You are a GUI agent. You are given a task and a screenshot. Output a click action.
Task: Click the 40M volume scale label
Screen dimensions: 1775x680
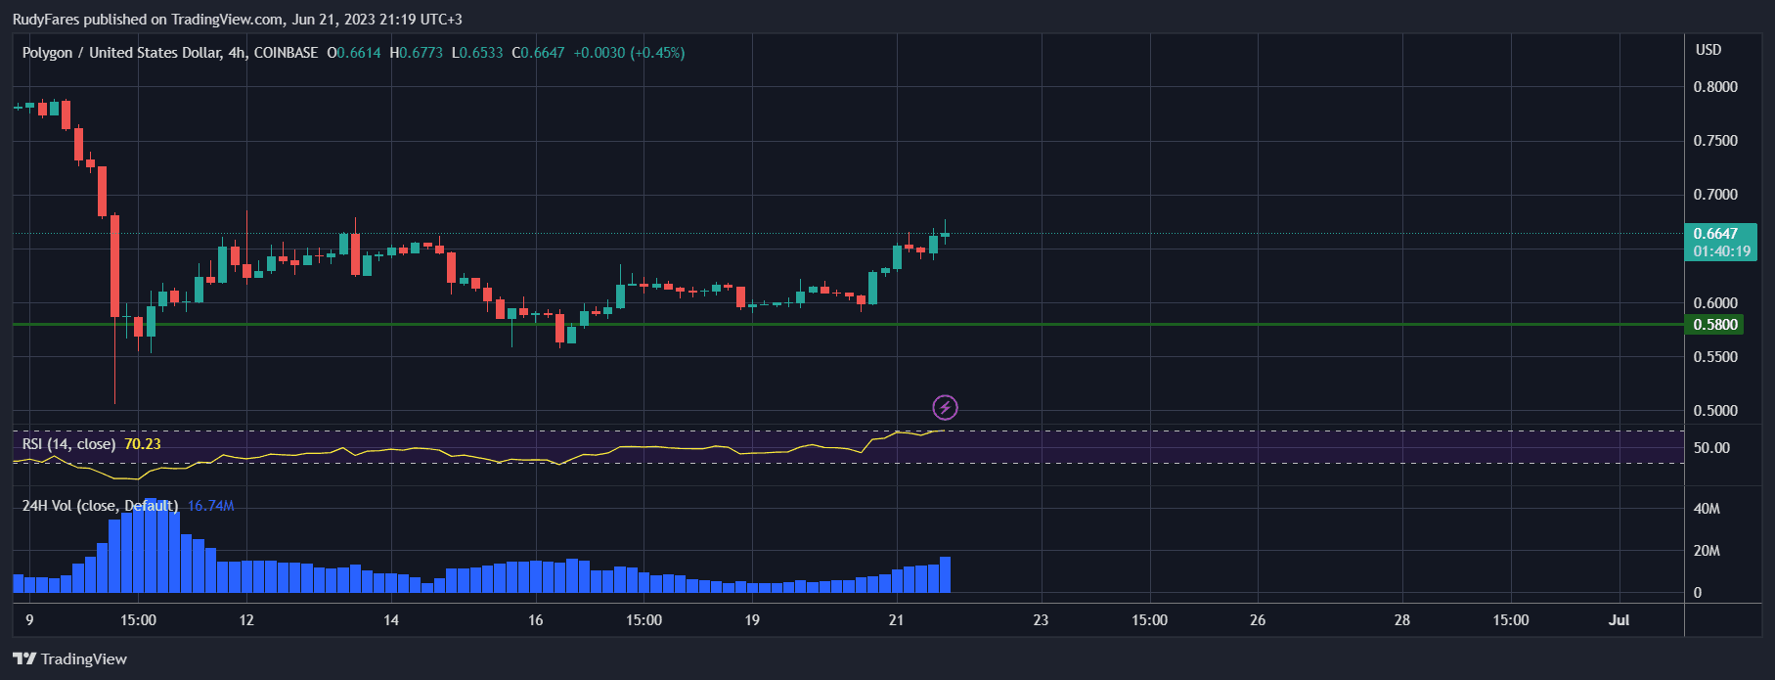click(x=1707, y=509)
